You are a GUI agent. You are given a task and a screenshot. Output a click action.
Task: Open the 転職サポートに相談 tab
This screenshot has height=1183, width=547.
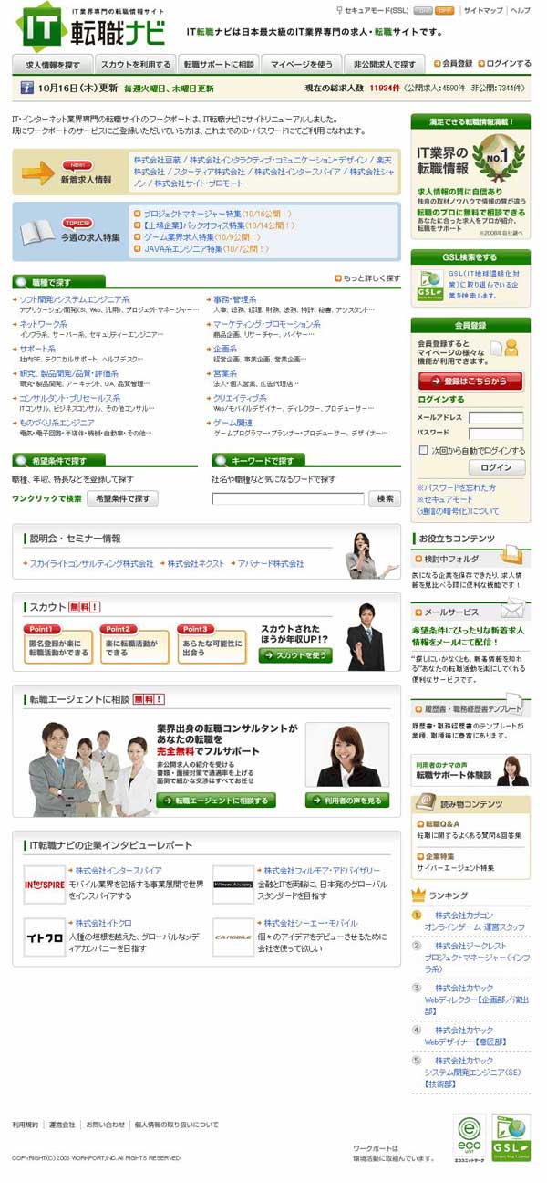point(219,65)
